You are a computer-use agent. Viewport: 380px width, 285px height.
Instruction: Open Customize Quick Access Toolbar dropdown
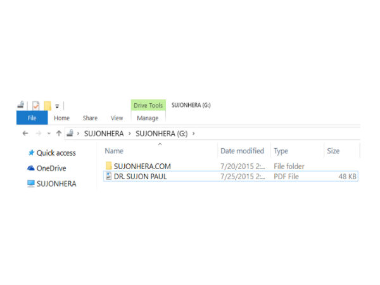pos(57,106)
